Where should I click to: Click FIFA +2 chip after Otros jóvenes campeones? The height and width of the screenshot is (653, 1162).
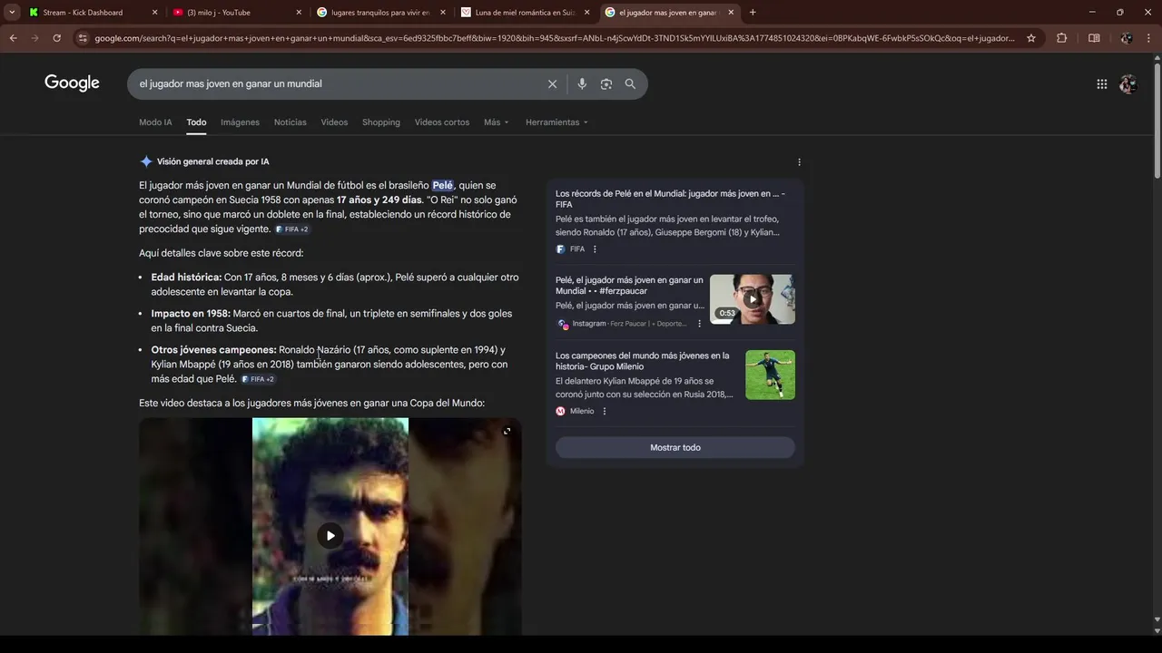tap(258, 379)
